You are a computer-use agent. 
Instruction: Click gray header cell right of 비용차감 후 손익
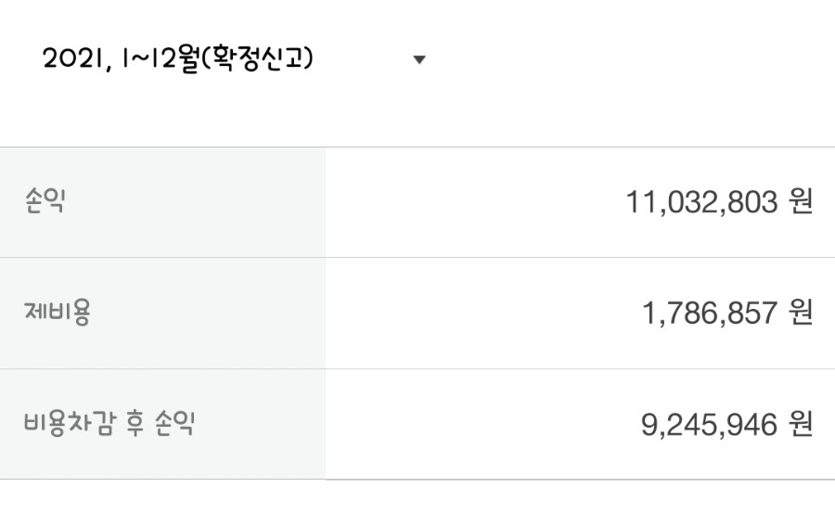261,424
